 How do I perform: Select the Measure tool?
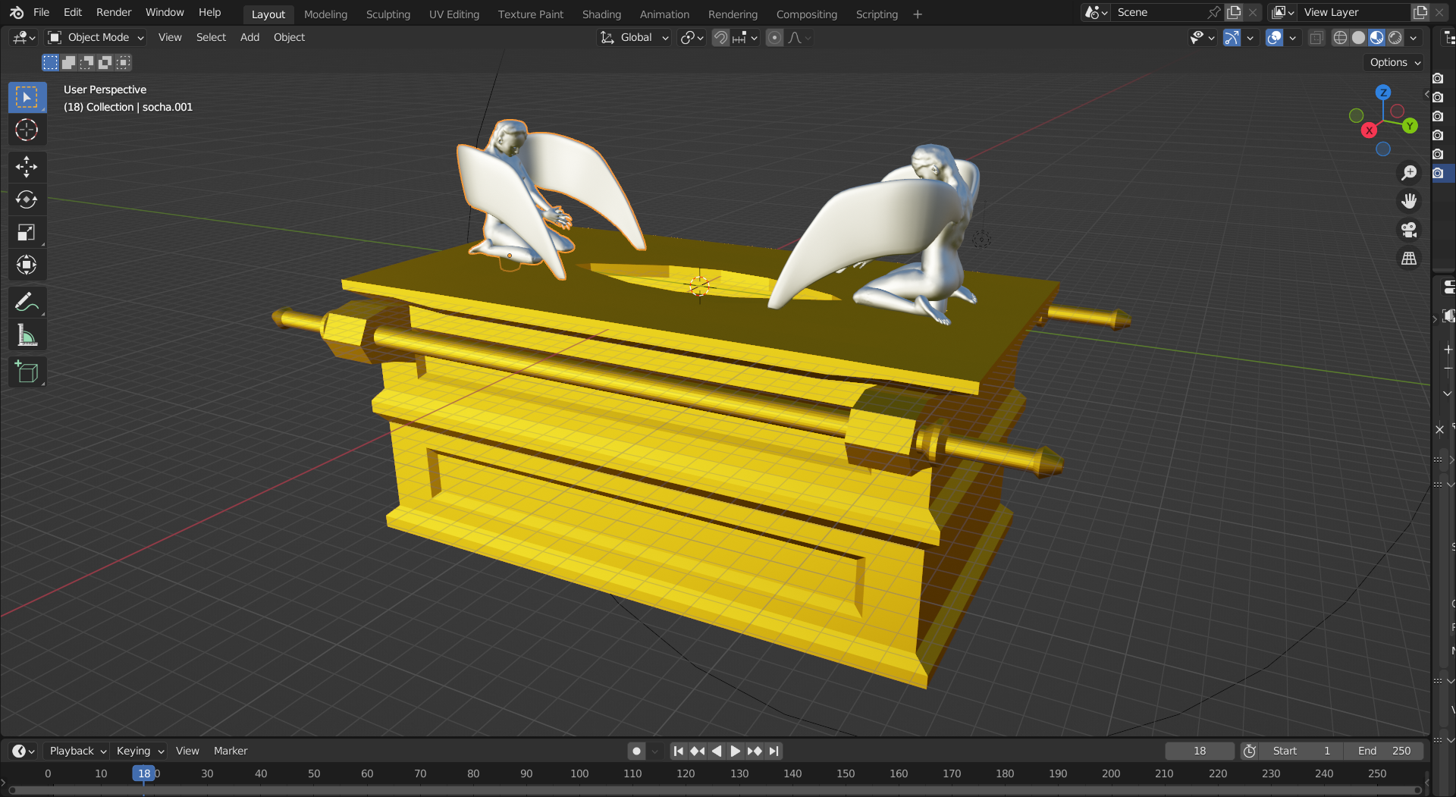tap(27, 334)
